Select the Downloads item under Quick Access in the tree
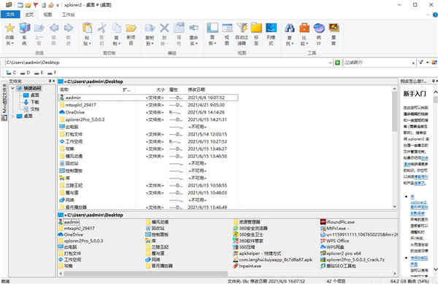 click(31, 102)
